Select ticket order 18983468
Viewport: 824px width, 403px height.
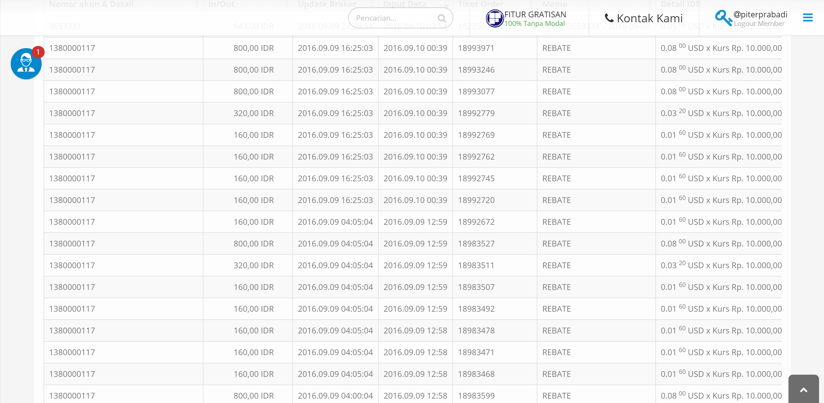[476, 374]
